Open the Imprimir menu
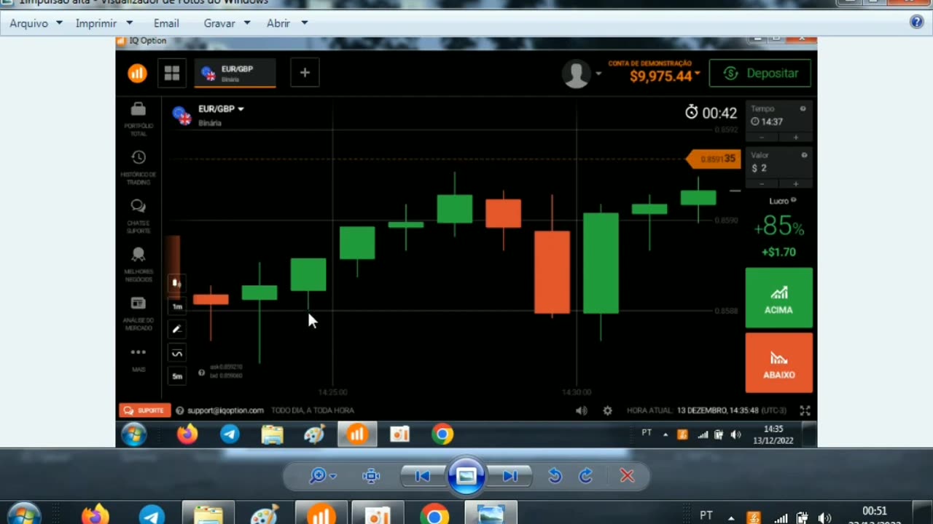The width and height of the screenshot is (933, 524). (104, 23)
